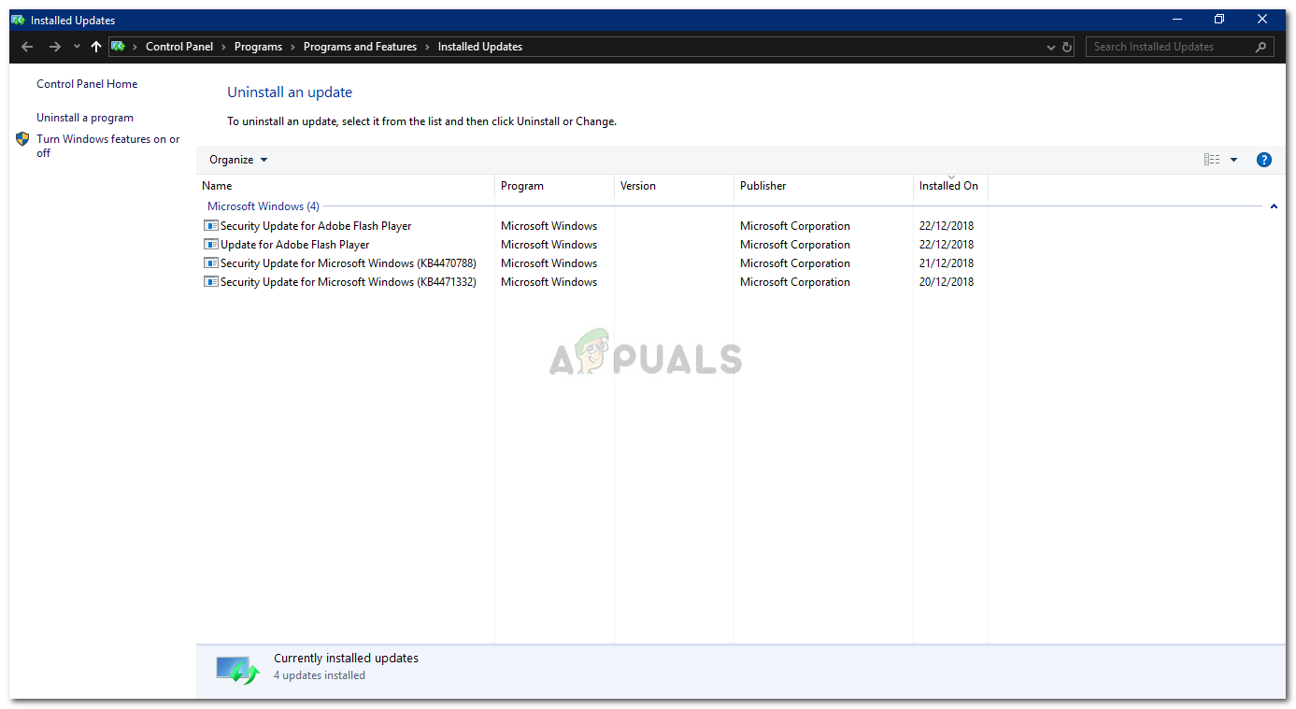Click Microsoft Corporation in the KB4471332 row
This screenshot has height=709, width=1296.
click(x=795, y=282)
